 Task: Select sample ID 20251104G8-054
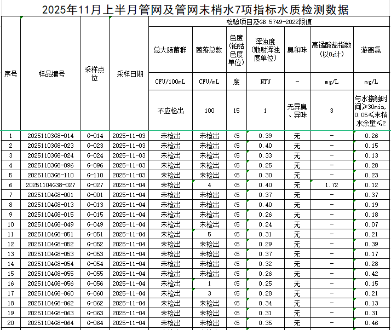coord(50,264)
